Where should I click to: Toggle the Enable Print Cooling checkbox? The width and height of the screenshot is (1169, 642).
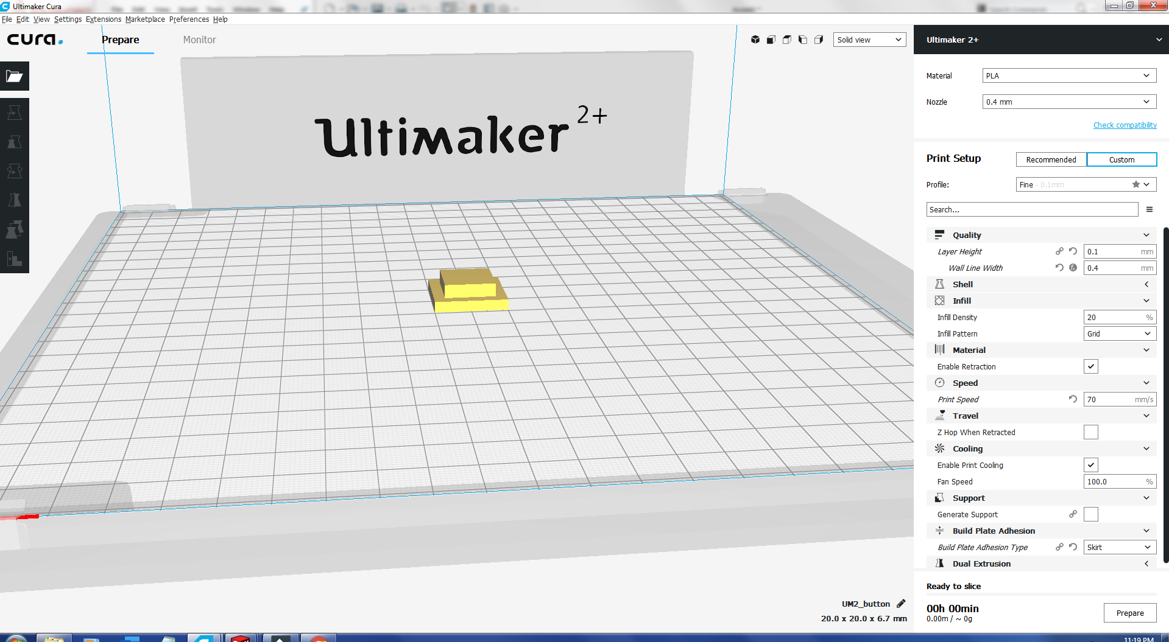point(1091,465)
